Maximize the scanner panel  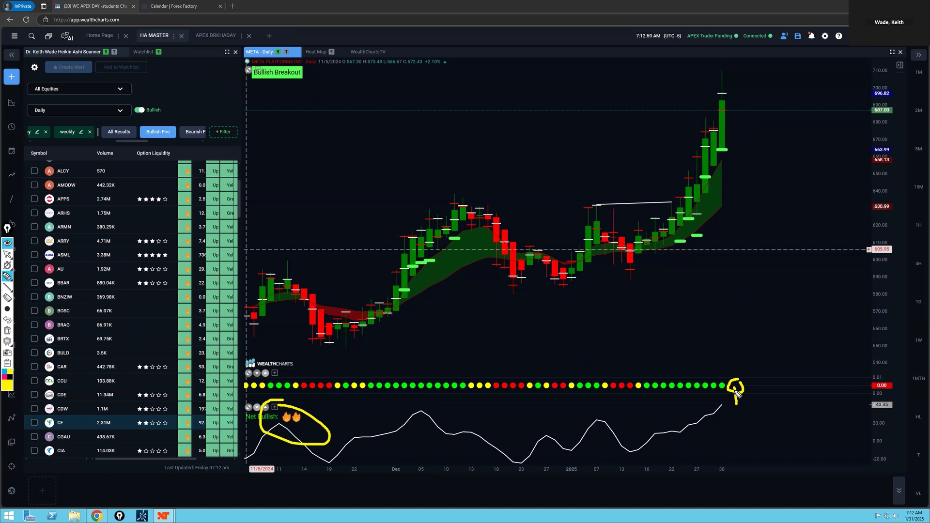tap(227, 52)
